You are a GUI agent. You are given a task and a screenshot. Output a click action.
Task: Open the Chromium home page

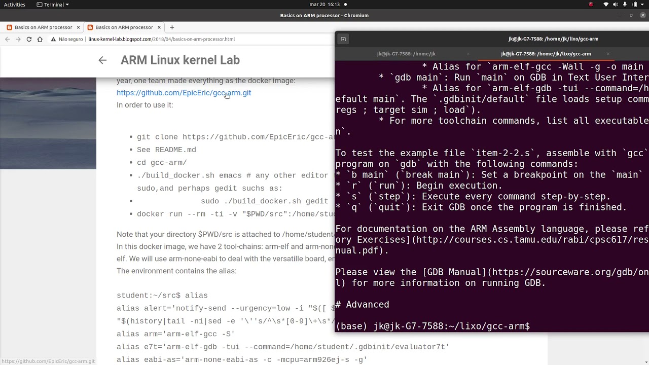click(40, 39)
